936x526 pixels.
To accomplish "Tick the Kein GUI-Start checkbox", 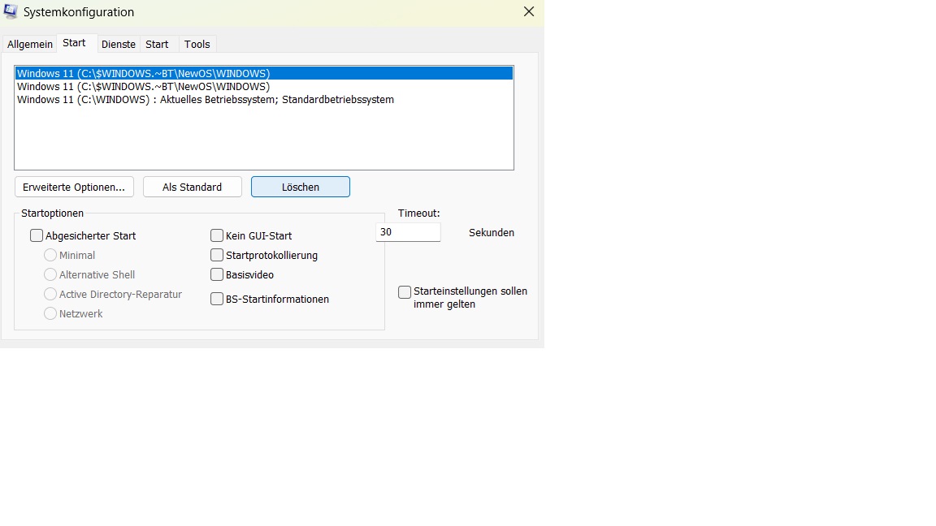I will [x=217, y=235].
